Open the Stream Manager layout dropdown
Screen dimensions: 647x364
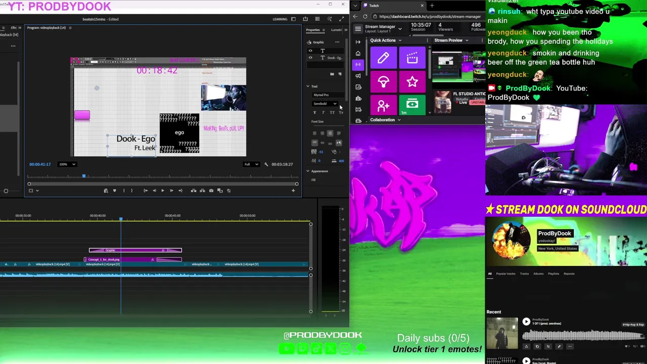click(399, 29)
